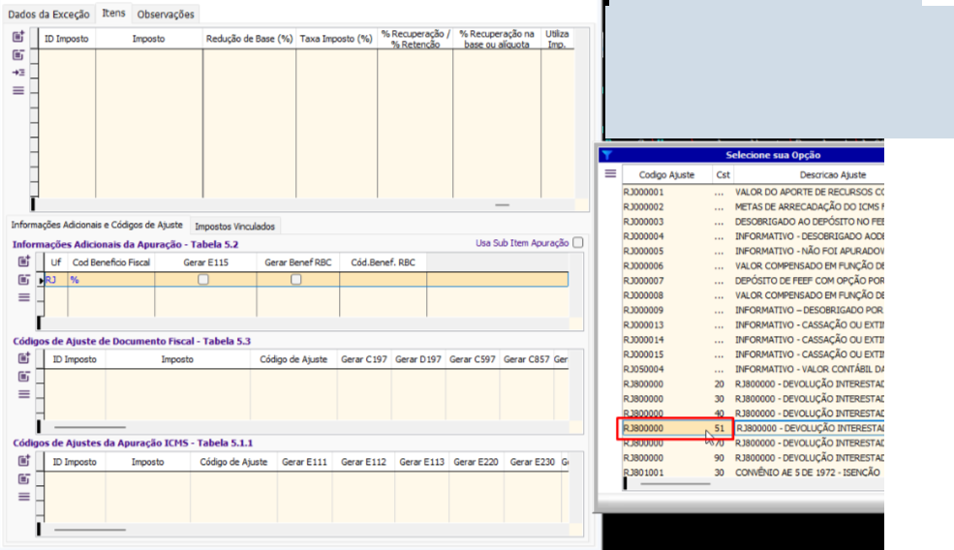Click the % Recuperação / % Retenção header
This screenshot has width=954, height=550.
(415, 39)
